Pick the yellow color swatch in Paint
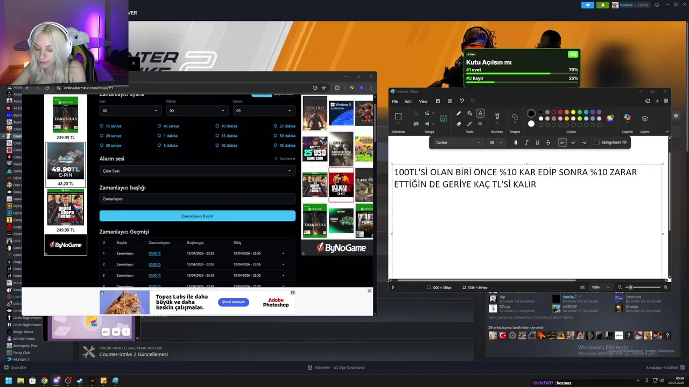The image size is (689, 387). click(573, 112)
